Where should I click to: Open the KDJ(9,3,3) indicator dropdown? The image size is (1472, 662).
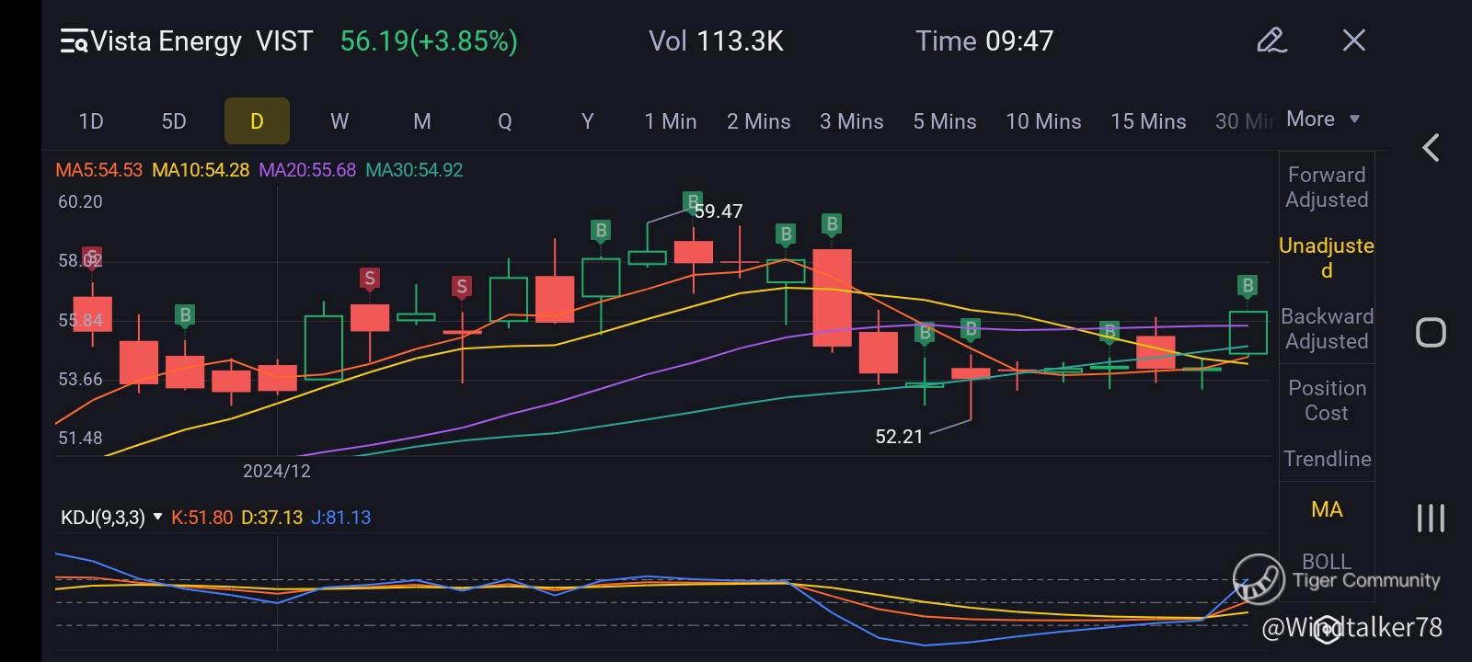(111, 518)
